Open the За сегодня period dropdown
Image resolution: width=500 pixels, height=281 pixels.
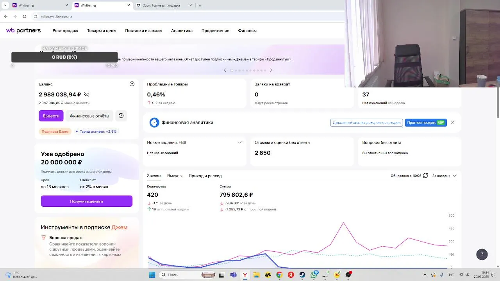445,176
